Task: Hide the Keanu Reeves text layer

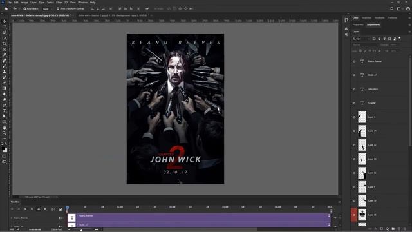Action: pos(354,61)
